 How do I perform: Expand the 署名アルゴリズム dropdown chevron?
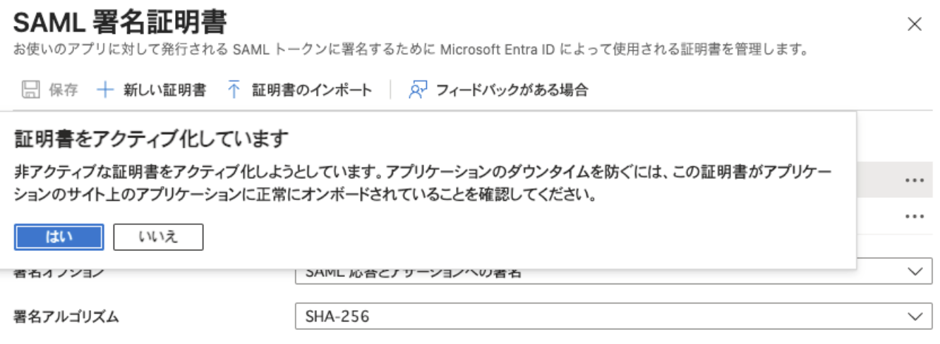tap(915, 316)
